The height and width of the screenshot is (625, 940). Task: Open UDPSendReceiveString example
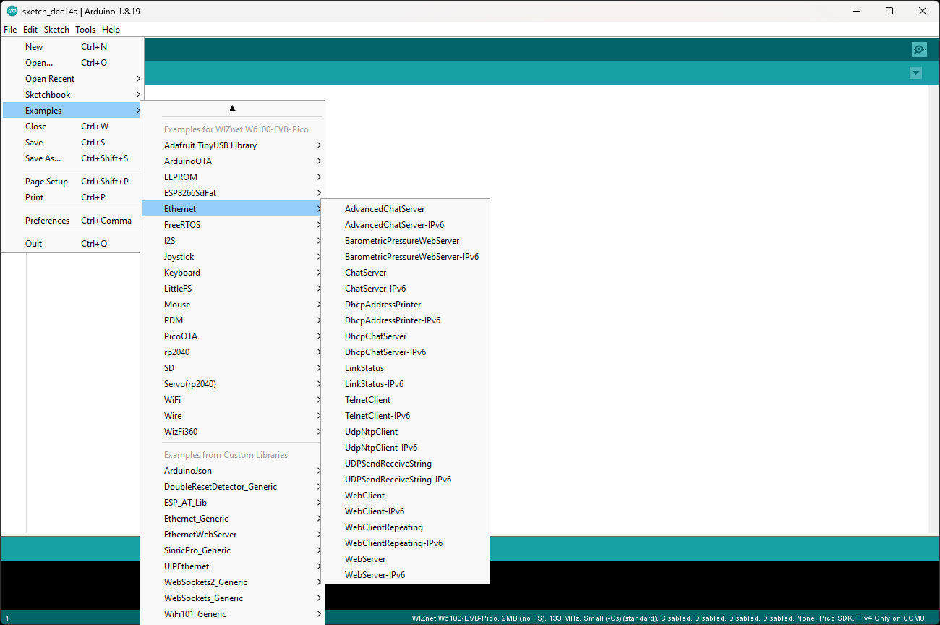(406, 464)
